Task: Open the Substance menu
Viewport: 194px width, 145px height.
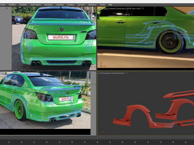Action: [x=92, y=5]
